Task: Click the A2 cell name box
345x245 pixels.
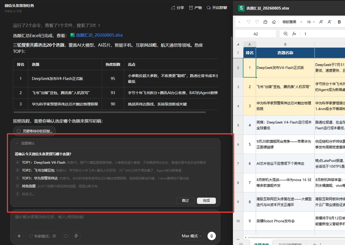Action: (x=256, y=34)
